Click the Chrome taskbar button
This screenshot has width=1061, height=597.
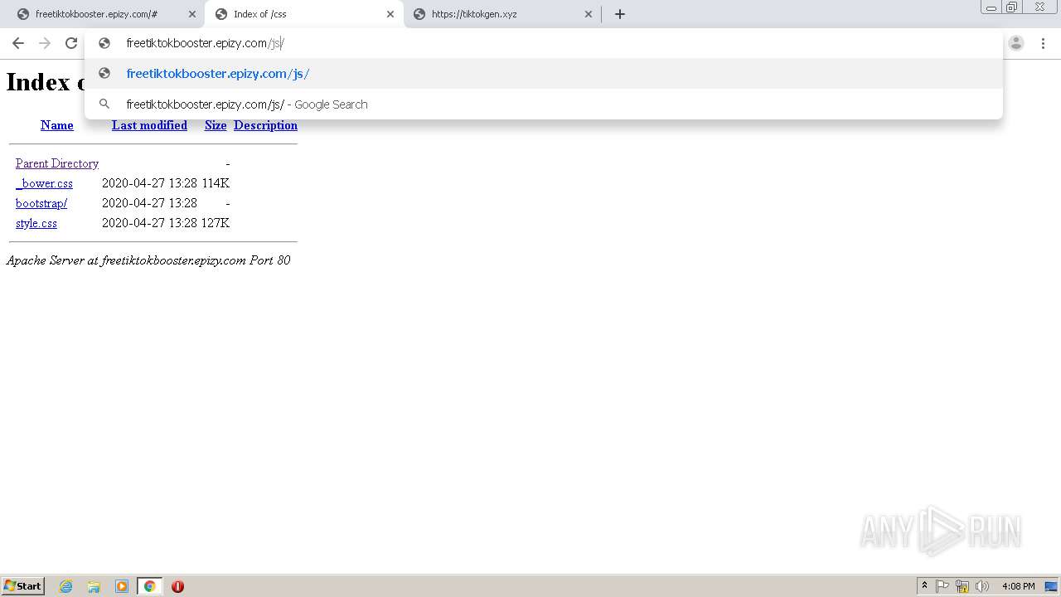click(150, 586)
